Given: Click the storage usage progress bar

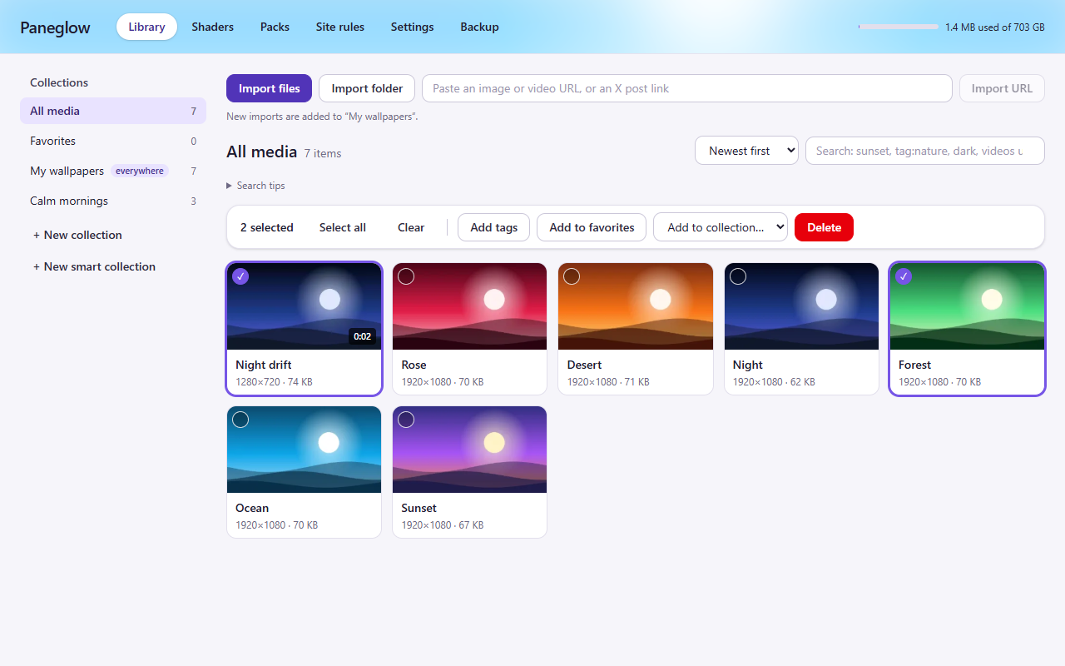Looking at the screenshot, I should (x=899, y=27).
